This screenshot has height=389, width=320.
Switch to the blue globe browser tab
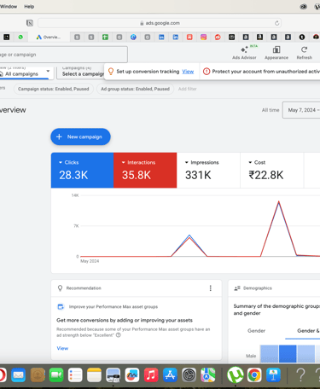point(133,37)
